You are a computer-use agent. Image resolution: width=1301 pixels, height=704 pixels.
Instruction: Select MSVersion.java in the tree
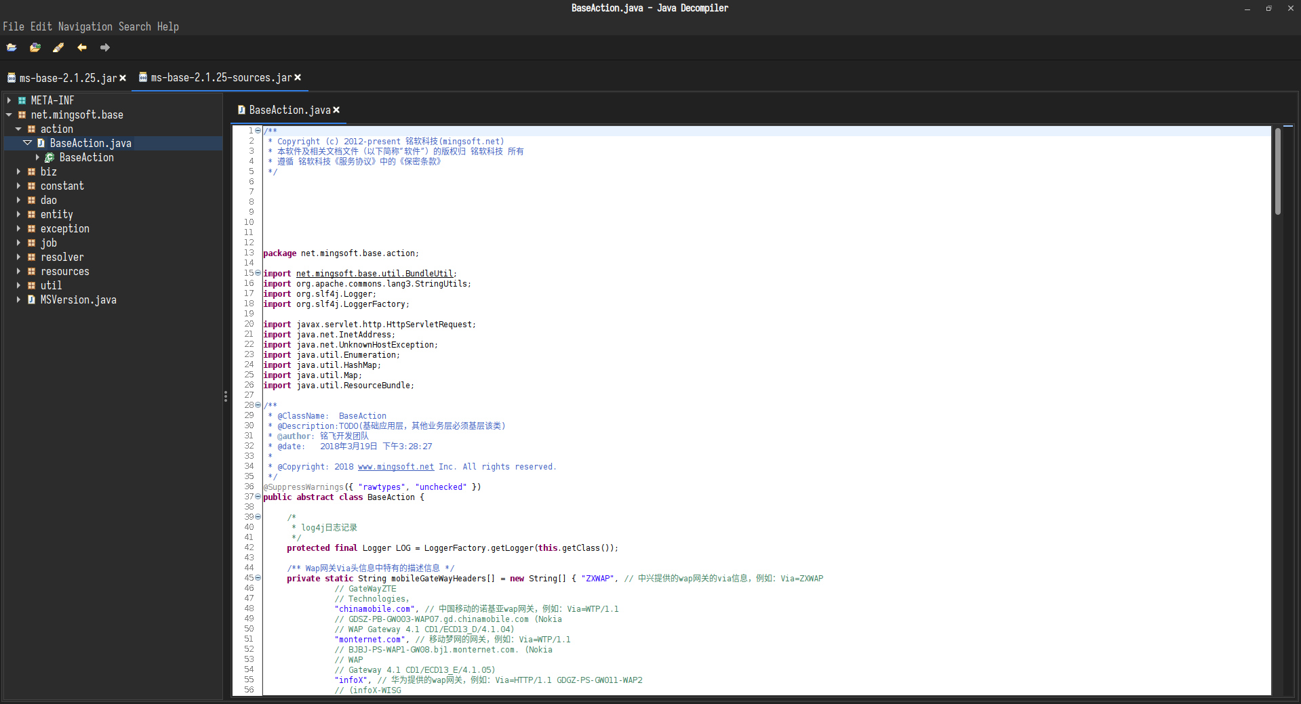(x=78, y=299)
